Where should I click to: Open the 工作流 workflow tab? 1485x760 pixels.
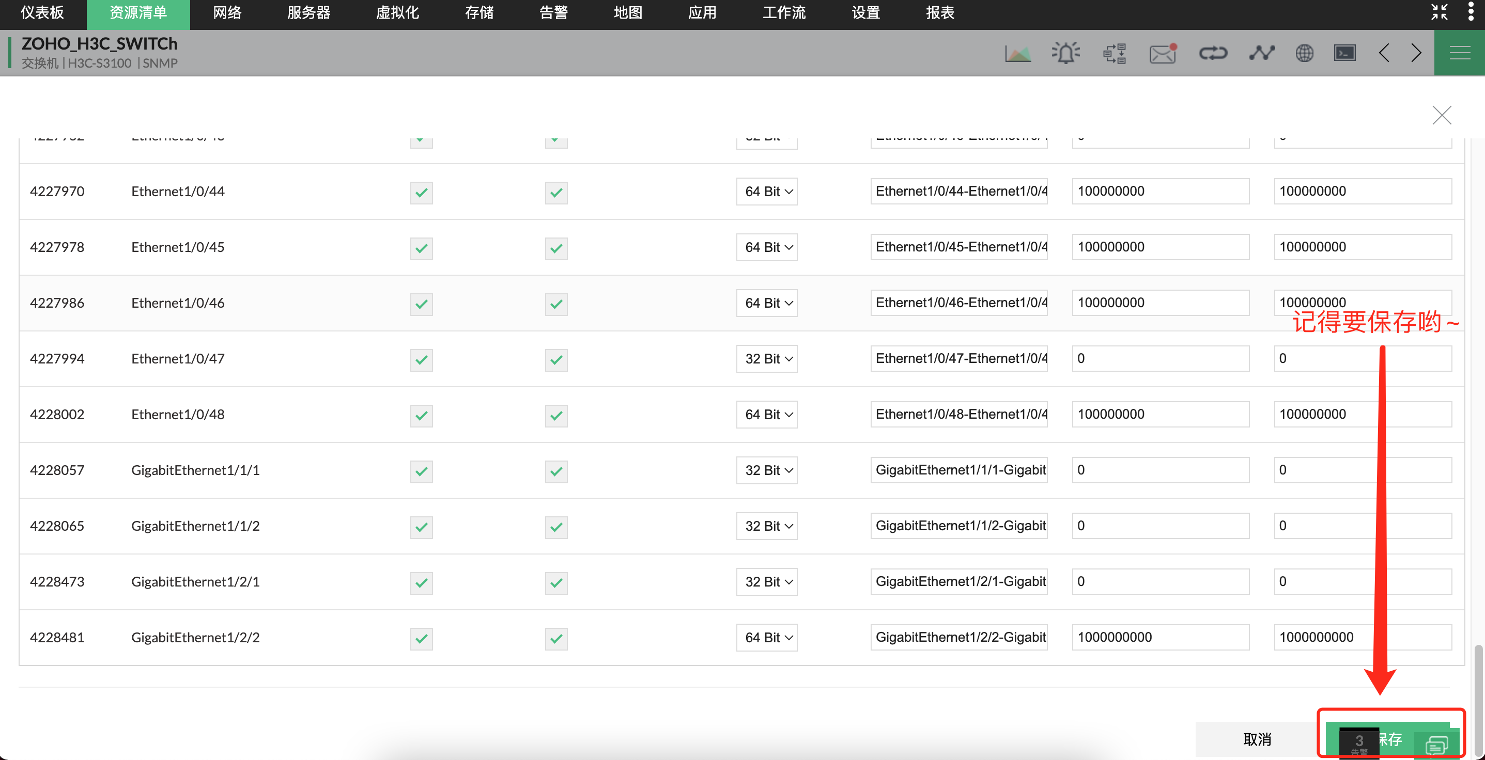[784, 13]
